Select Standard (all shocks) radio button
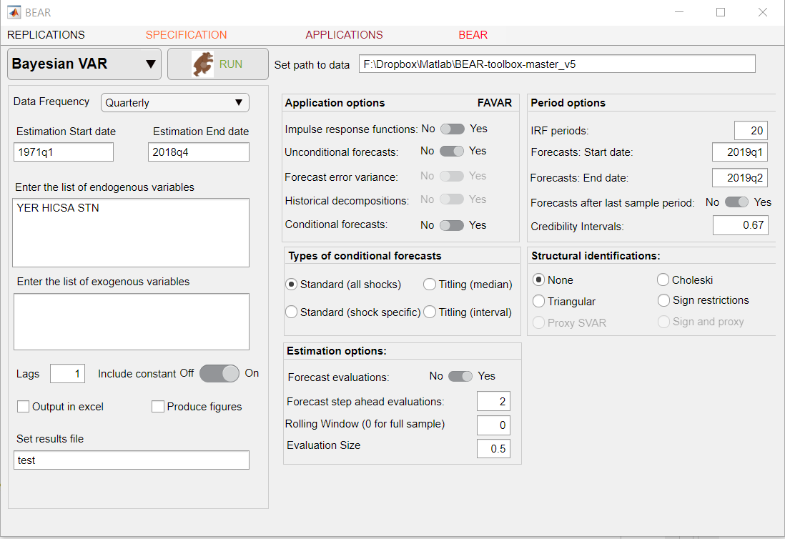 tap(292, 285)
